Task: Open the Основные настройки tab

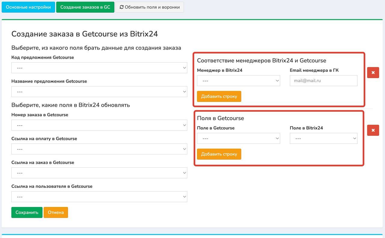Action: click(x=28, y=7)
